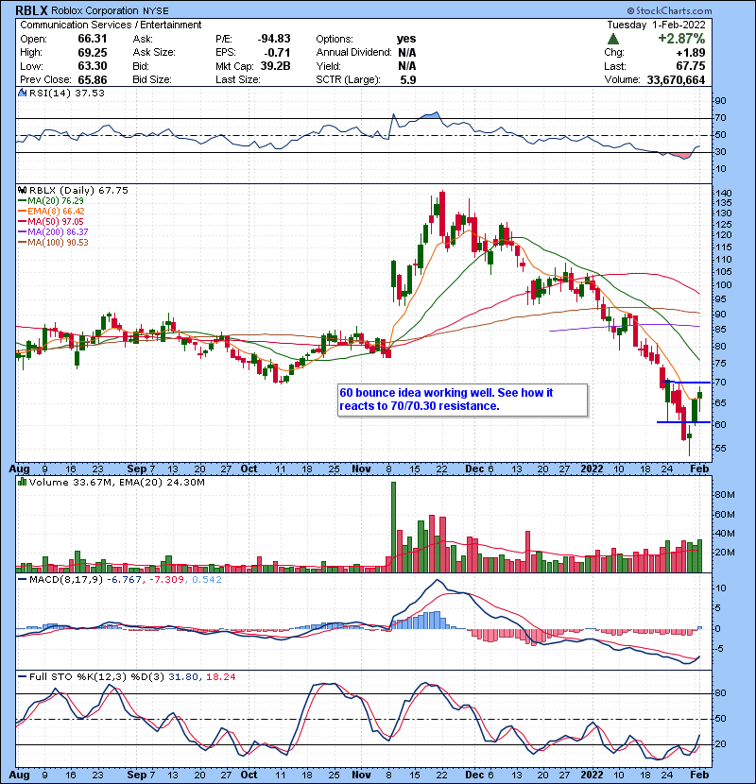
Task: Click the Feb label on price date axis
Action: (x=699, y=469)
